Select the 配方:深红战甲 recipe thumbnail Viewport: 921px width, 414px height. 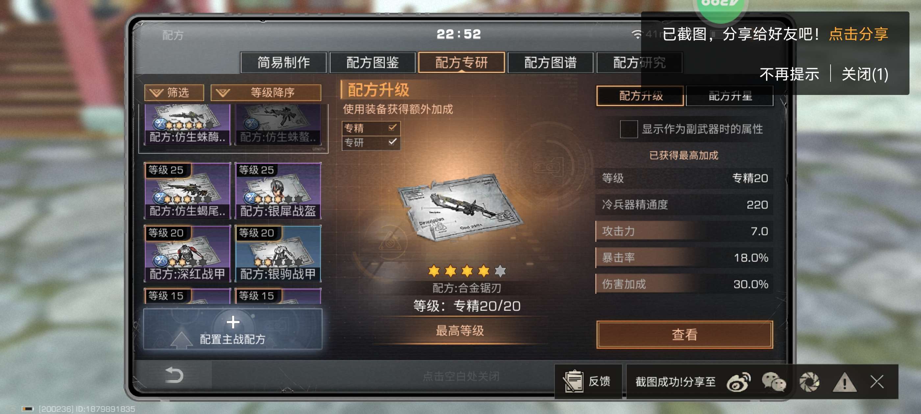click(187, 253)
